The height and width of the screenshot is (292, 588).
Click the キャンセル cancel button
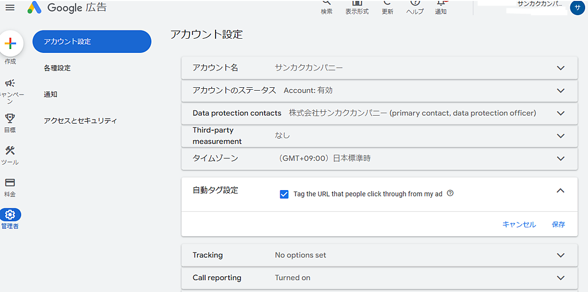click(519, 224)
